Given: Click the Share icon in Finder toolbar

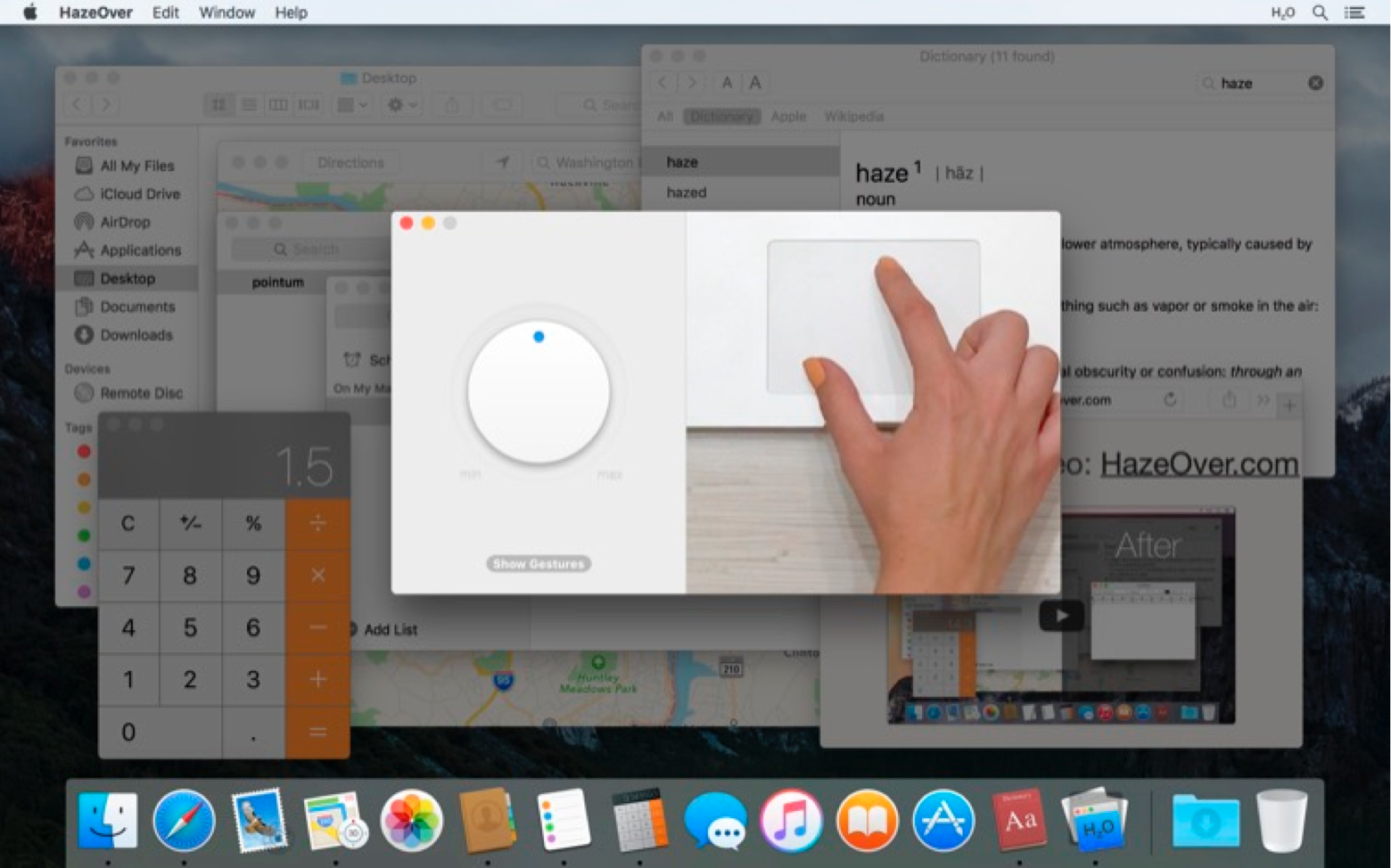Looking at the screenshot, I should (x=453, y=104).
